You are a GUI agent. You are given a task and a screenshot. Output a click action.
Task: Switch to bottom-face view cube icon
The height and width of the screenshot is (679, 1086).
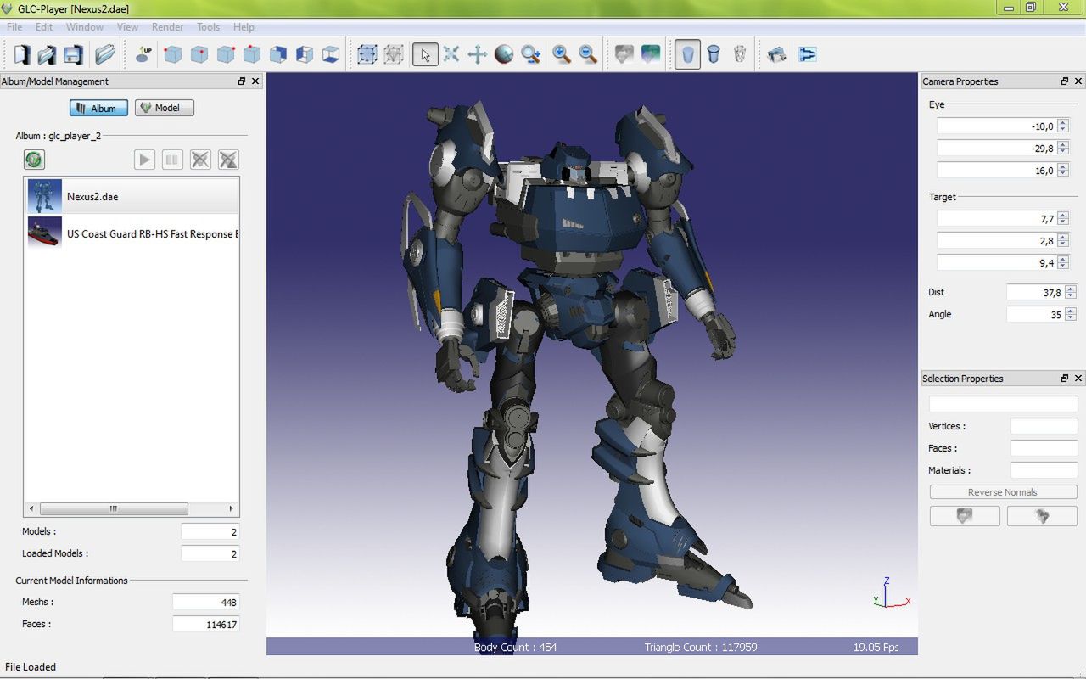(x=330, y=54)
